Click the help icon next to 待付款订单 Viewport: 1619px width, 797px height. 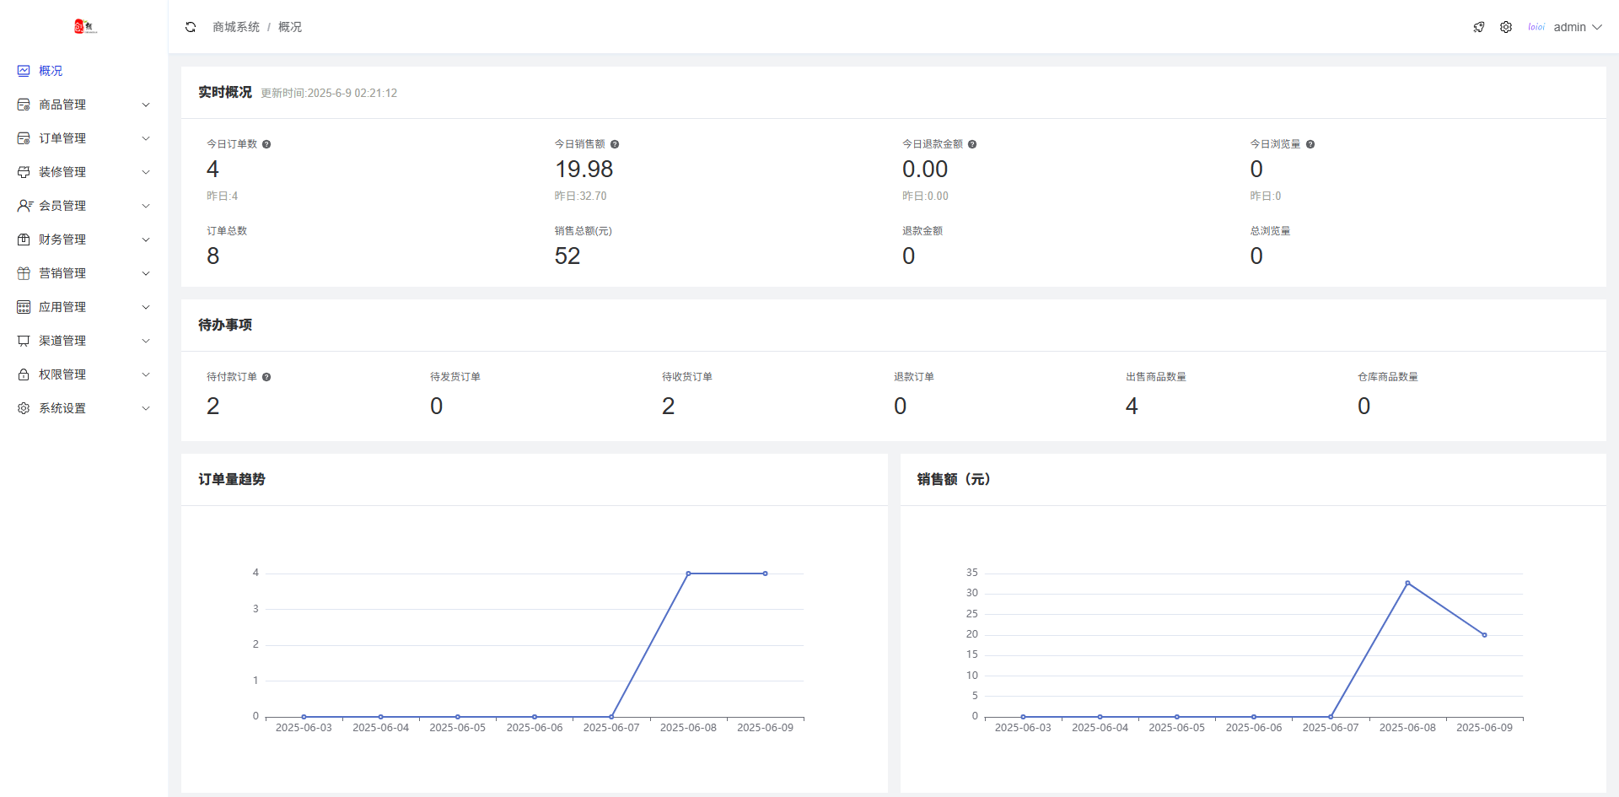tap(266, 377)
